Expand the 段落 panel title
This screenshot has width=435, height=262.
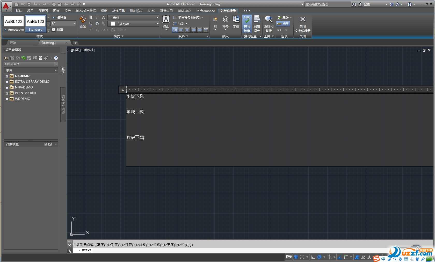[183, 36]
